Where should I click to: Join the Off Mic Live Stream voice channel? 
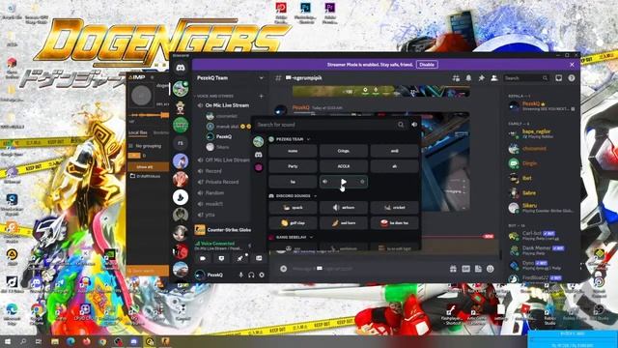pos(227,159)
